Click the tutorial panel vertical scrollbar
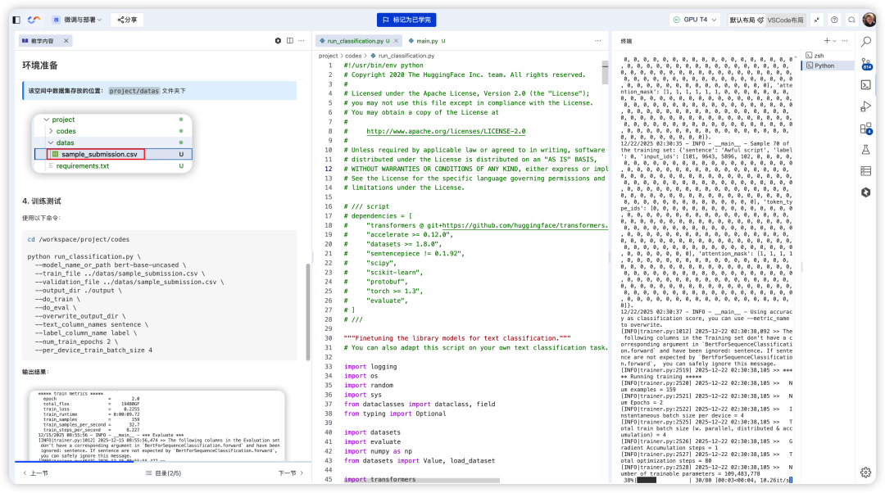The height and width of the screenshot is (493, 885). [x=308, y=312]
